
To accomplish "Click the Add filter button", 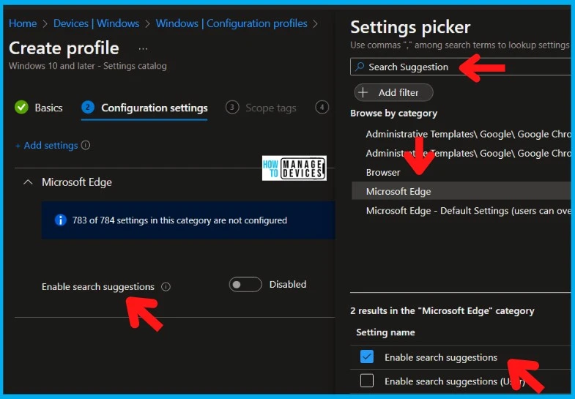I will [393, 92].
